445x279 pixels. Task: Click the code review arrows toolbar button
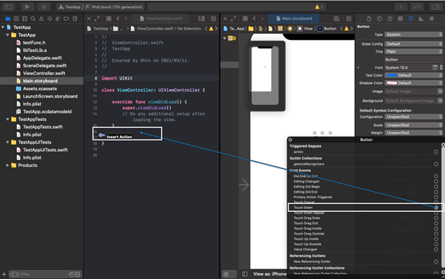(x=417, y=7)
